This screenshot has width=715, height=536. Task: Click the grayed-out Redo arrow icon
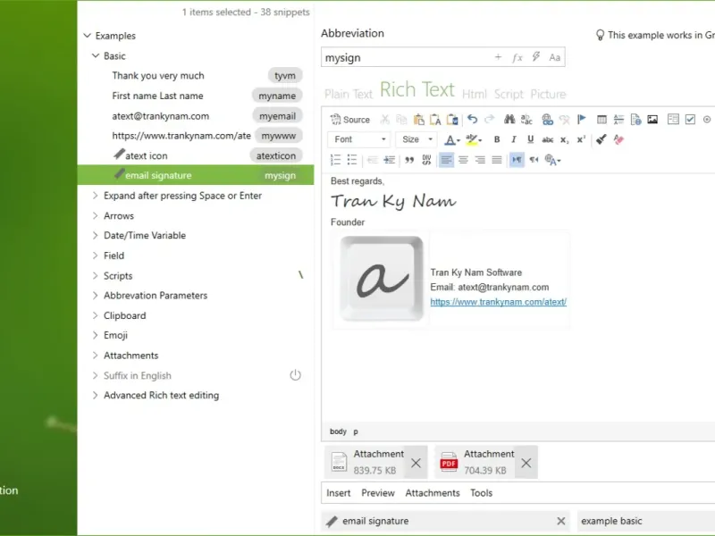[x=489, y=120]
